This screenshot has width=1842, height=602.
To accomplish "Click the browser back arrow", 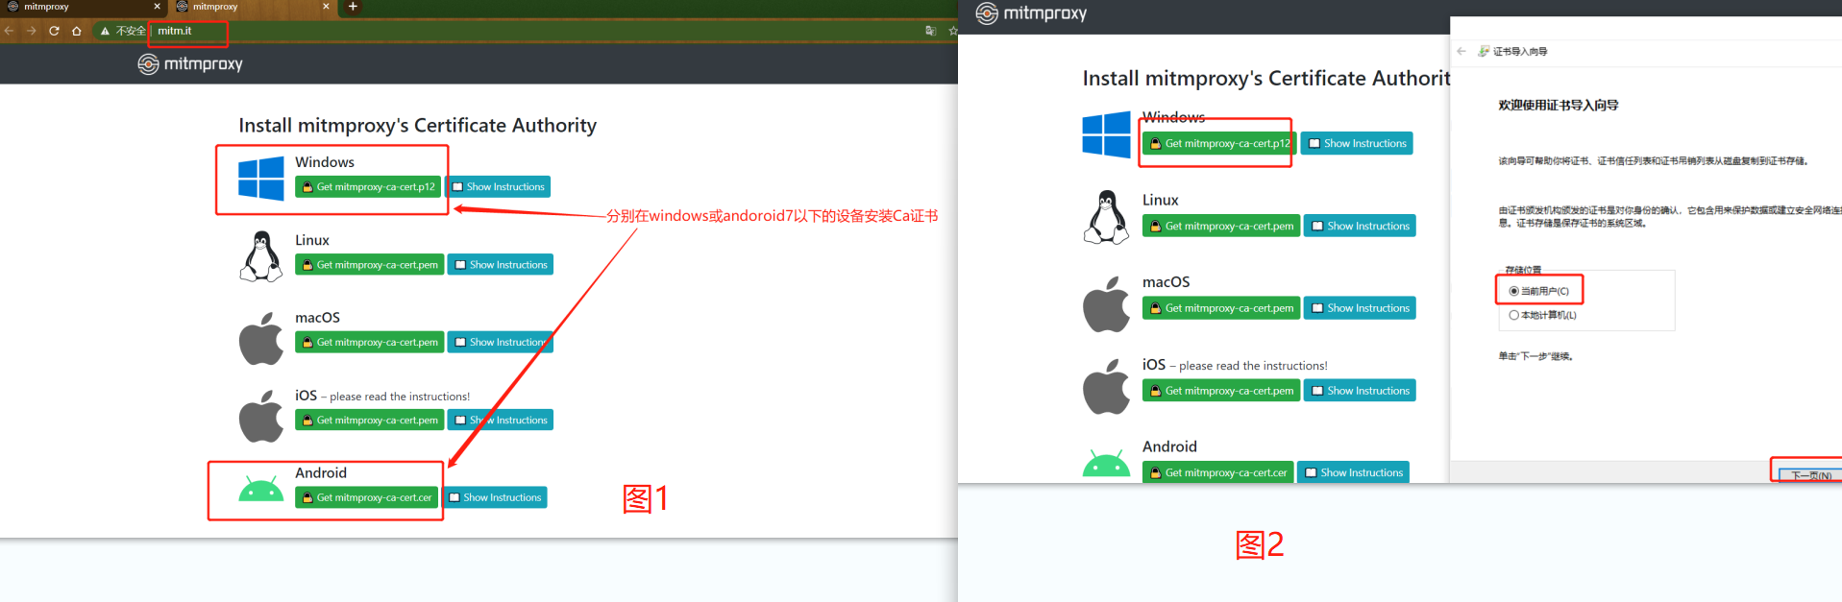I will point(10,31).
